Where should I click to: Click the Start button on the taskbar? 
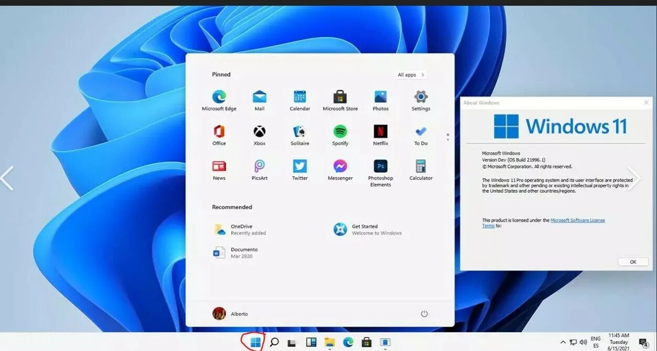pyautogui.click(x=256, y=342)
